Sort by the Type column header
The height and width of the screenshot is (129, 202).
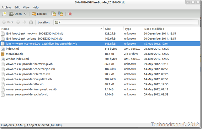(x=133, y=29)
